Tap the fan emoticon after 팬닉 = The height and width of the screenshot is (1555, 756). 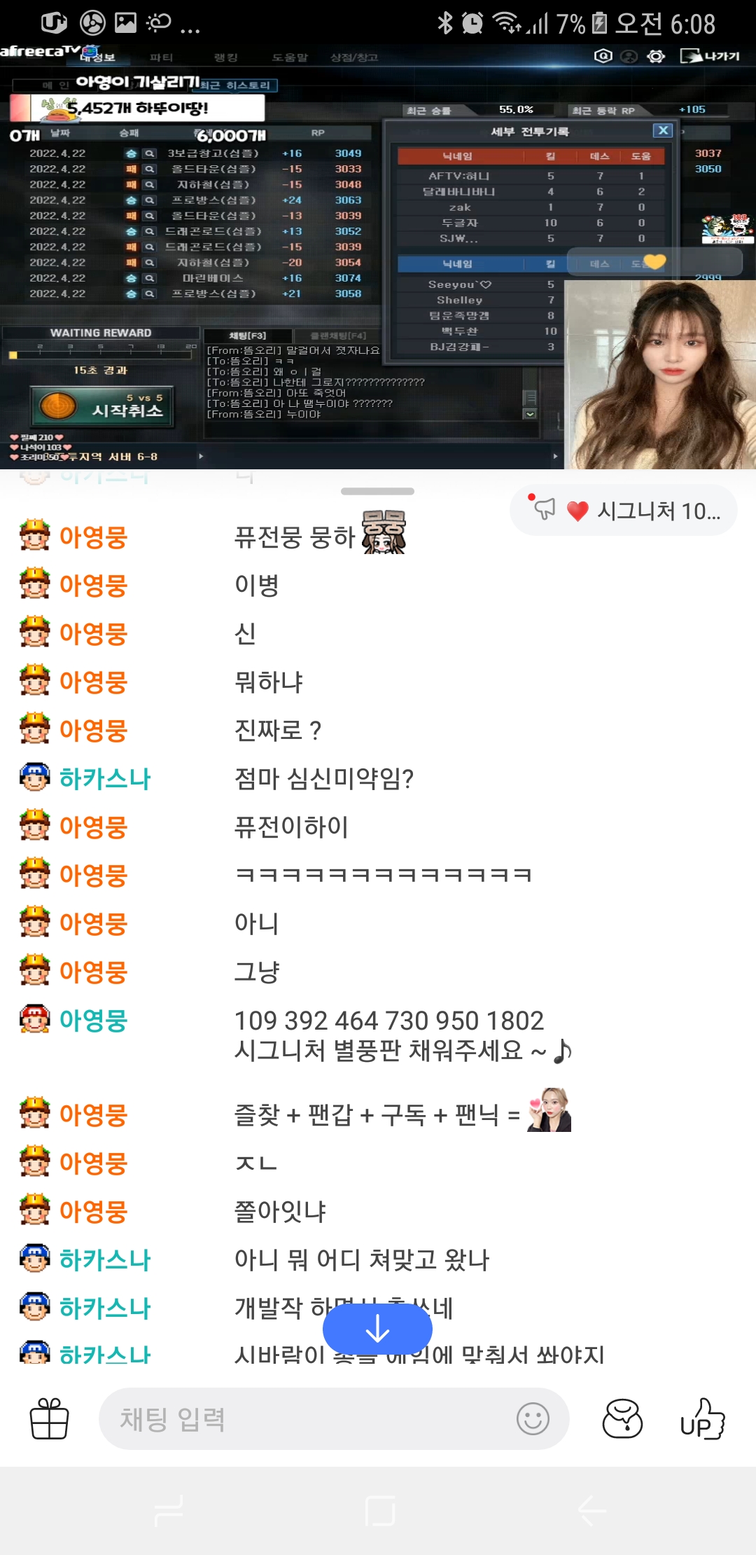pos(549,1110)
